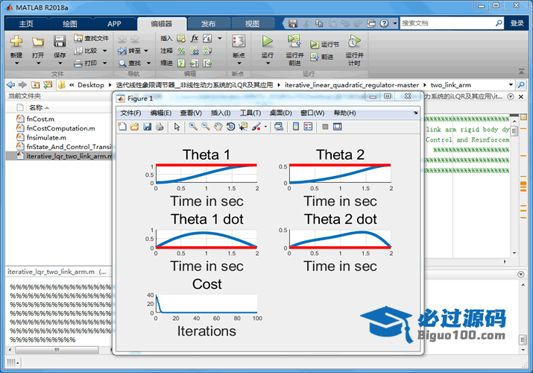Click the Desktop path segment
533x373 pixels.
click(x=91, y=85)
